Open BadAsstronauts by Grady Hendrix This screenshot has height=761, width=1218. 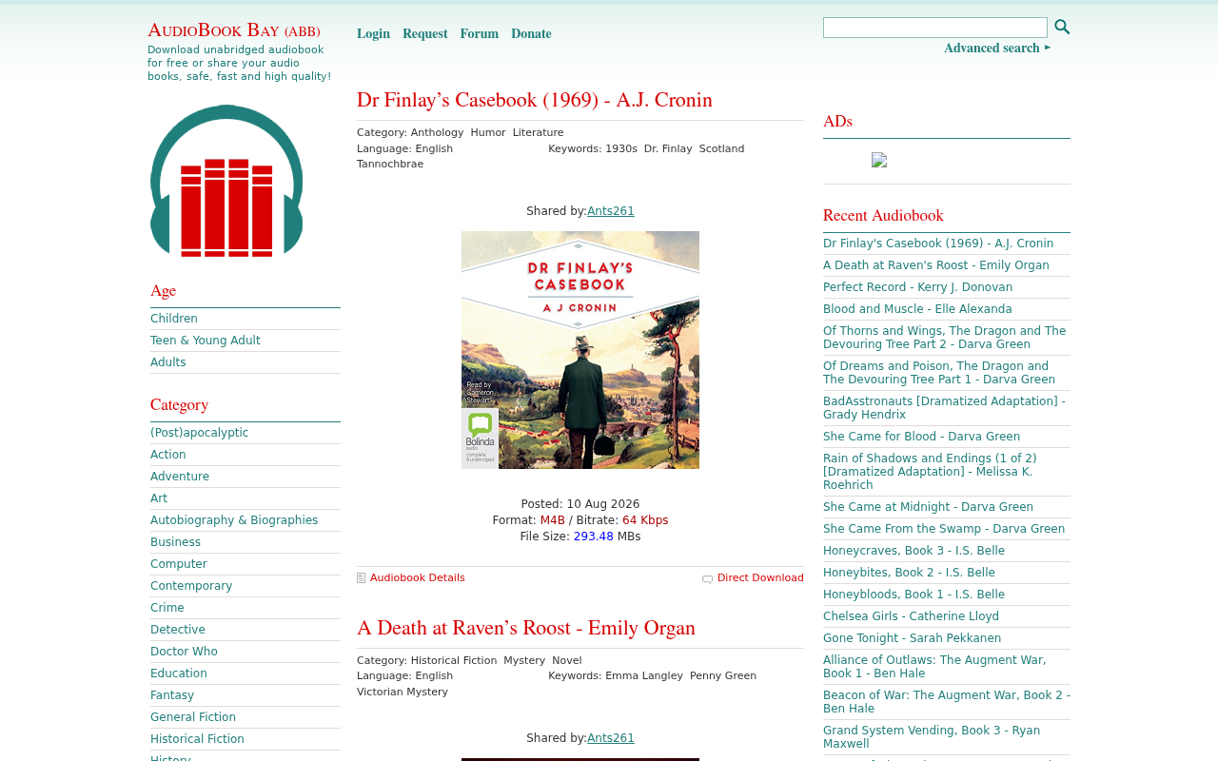pyautogui.click(x=944, y=408)
